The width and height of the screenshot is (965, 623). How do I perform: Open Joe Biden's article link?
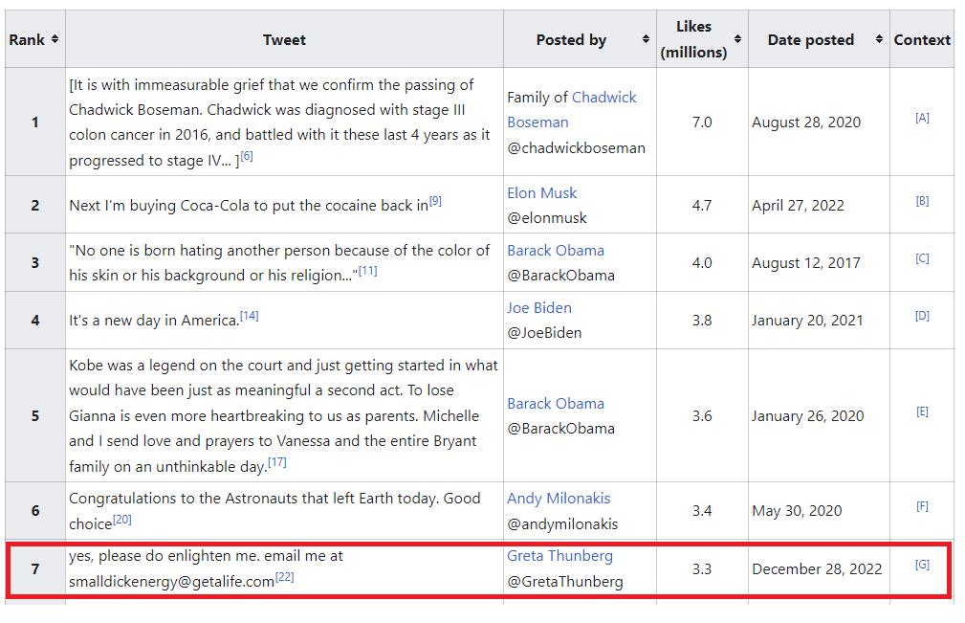point(539,308)
